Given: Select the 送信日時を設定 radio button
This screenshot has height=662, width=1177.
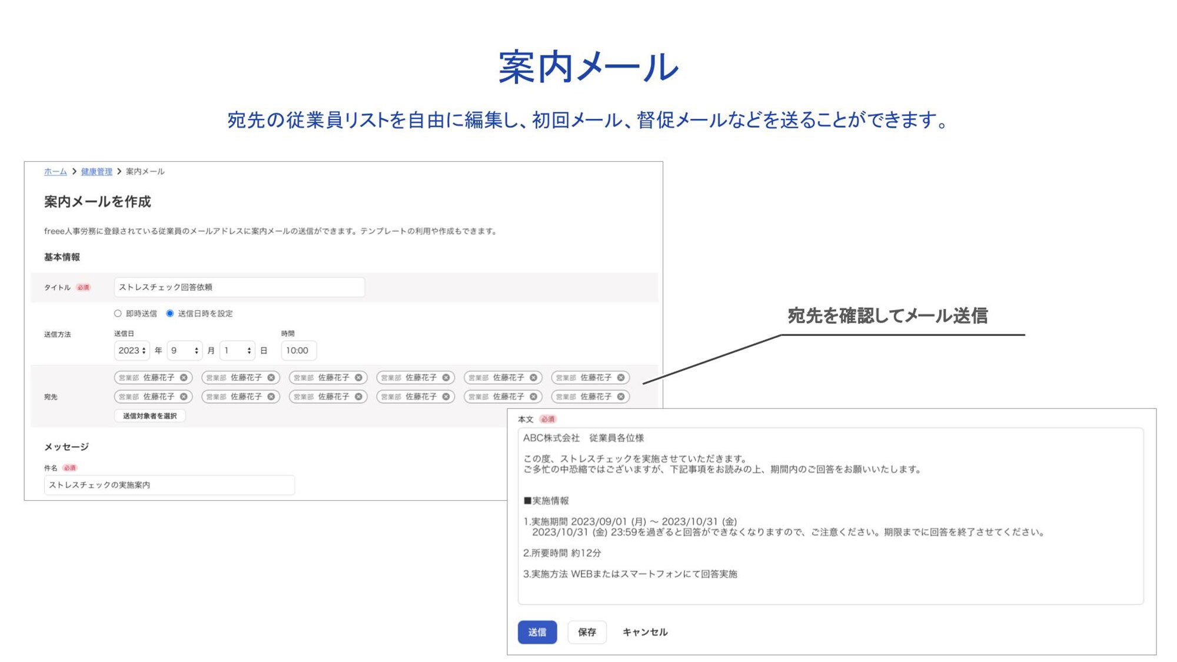Looking at the screenshot, I should [170, 314].
